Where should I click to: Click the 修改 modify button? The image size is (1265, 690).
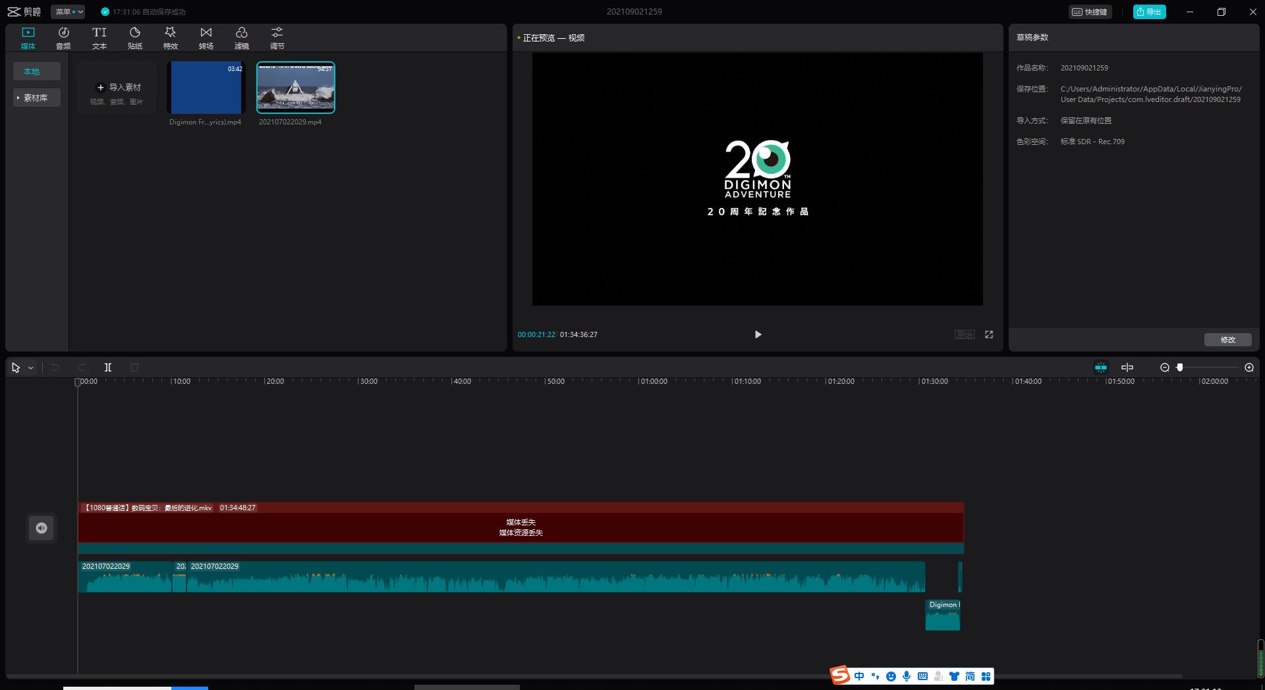(x=1227, y=340)
